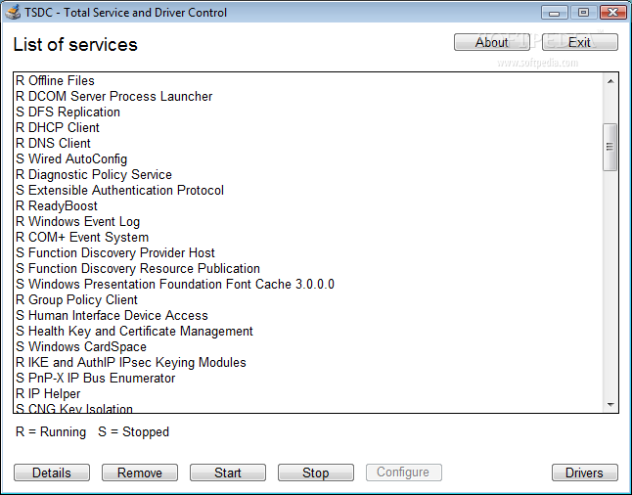The height and width of the screenshot is (495, 632).
Task: Click the scrollbar up arrow
Action: 610,81
